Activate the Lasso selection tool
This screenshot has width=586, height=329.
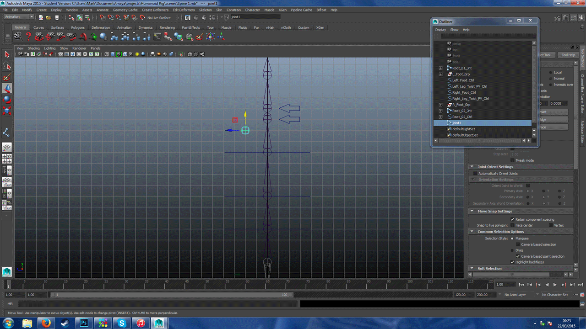[x=7, y=66]
